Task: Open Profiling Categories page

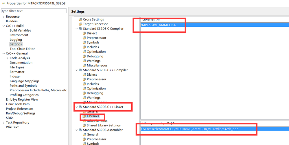Action: (x=24, y=95)
